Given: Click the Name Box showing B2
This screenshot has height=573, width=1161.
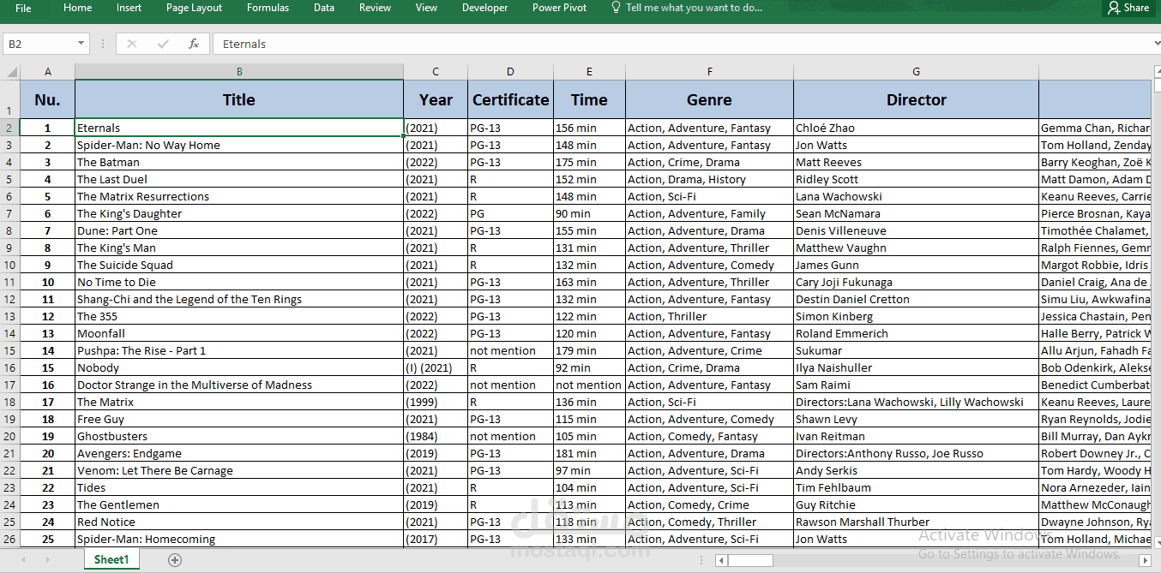Looking at the screenshot, I should 39,44.
